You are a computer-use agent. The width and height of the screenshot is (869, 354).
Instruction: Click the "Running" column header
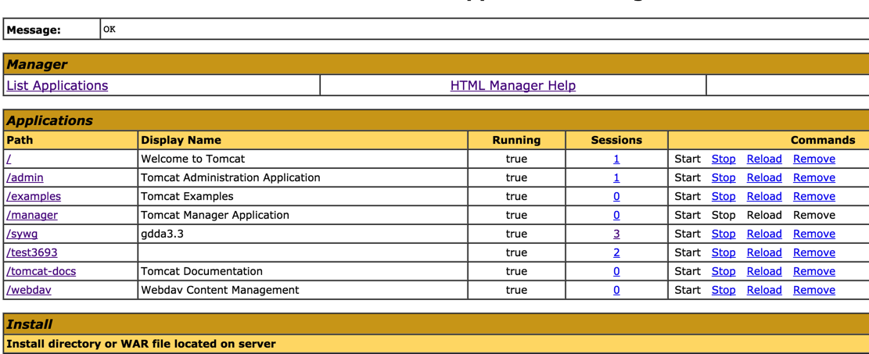[x=516, y=140]
